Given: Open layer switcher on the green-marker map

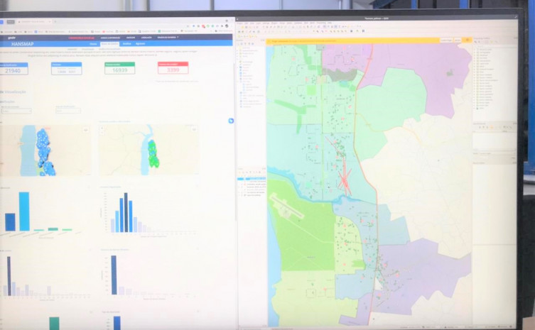Looking at the screenshot, I should tap(195, 129).
